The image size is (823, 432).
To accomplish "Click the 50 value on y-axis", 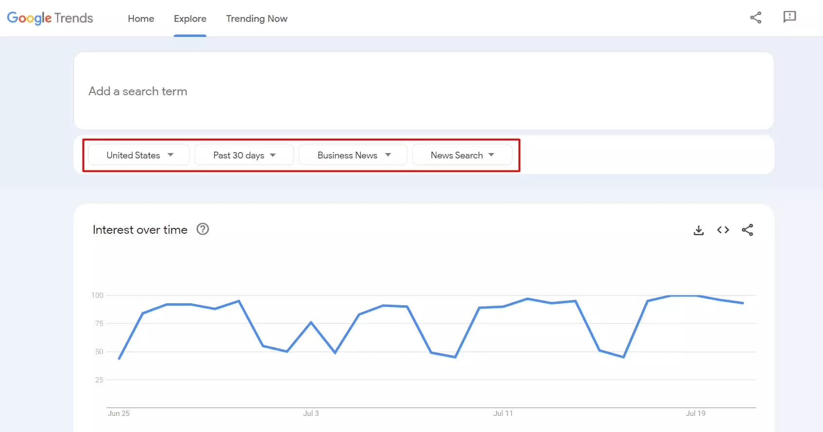I will pyautogui.click(x=99, y=351).
